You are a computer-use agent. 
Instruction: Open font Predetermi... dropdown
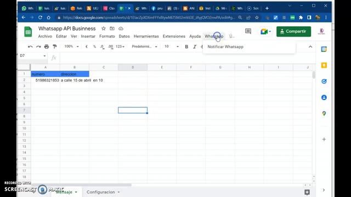(x=144, y=47)
